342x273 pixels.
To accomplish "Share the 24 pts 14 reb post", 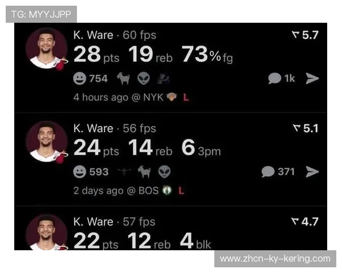I will (x=312, y=172).
